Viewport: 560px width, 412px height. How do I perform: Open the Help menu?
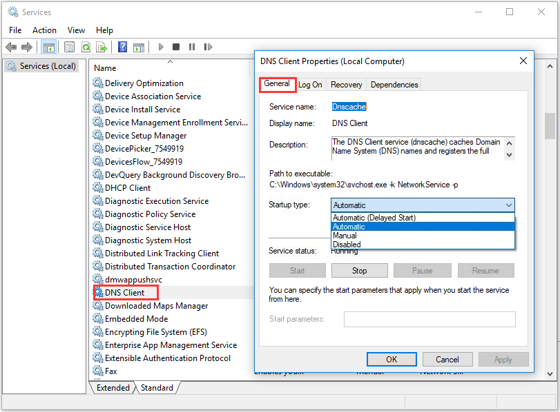(x=104, y=30)
